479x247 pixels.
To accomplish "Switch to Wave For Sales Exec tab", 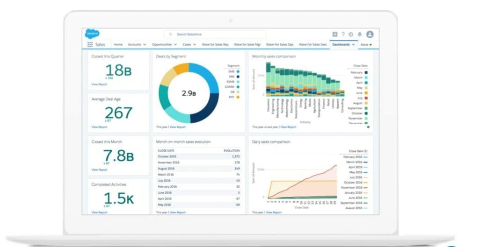I will [x=312, y=44].
